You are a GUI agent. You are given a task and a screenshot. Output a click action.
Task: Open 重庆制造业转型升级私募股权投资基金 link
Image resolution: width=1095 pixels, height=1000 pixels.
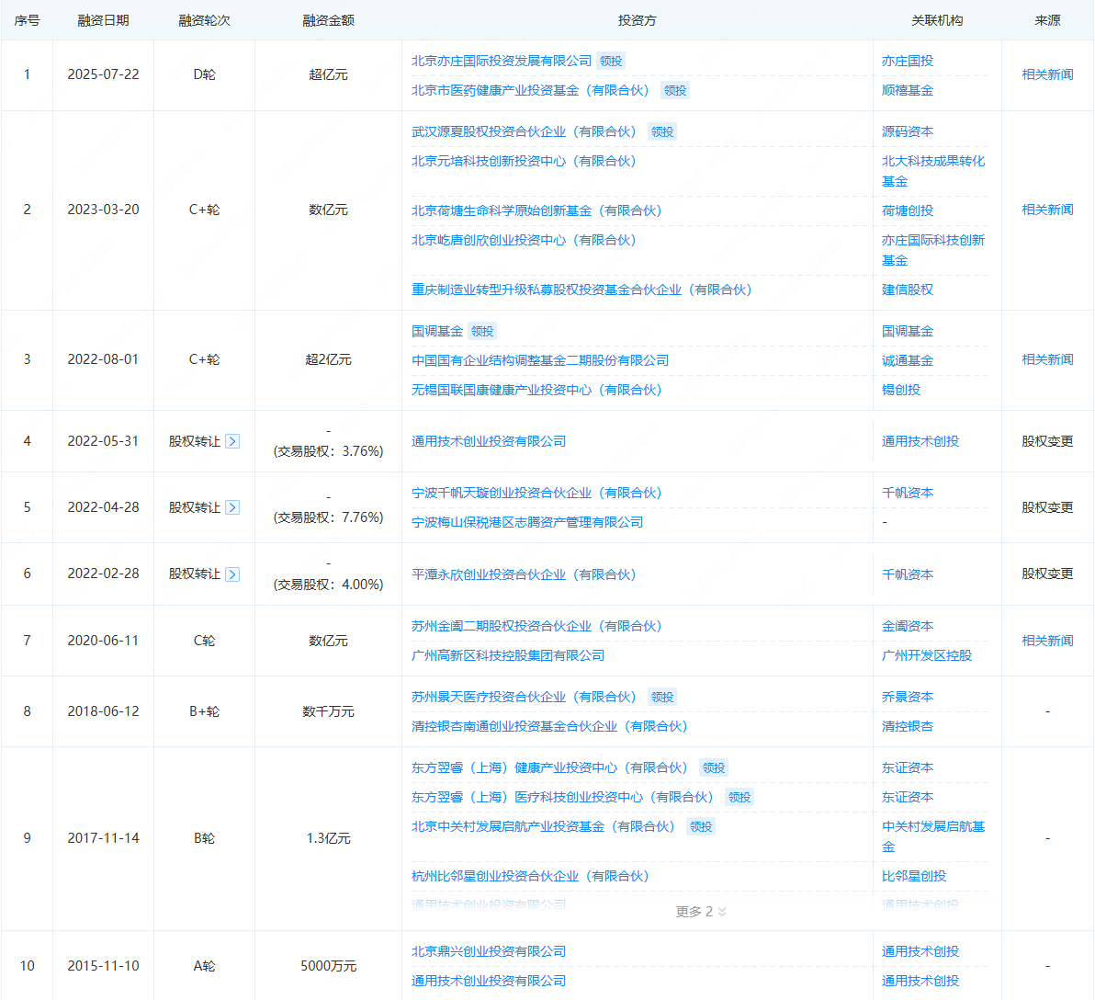[581, 290]
